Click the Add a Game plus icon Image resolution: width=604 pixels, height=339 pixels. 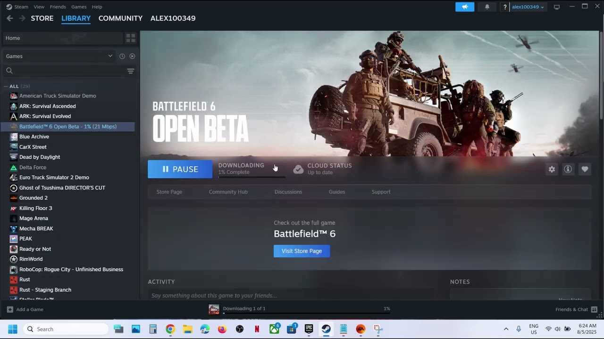click(x=10, y=309)
